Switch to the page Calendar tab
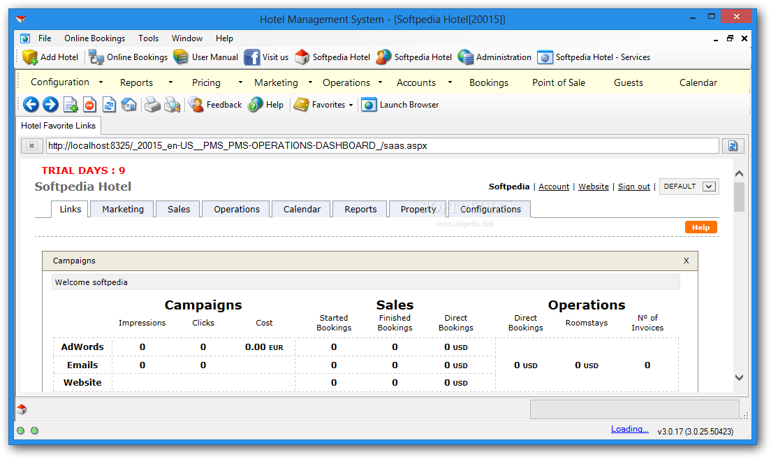Screen dimensions: 771x459 point(302,209)
